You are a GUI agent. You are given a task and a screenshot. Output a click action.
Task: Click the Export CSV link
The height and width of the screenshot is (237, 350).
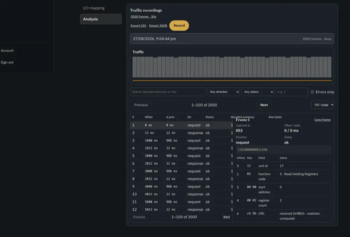click(138, 26)
